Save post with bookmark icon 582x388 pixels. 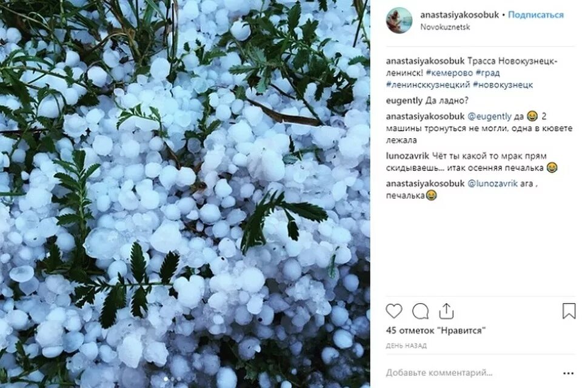pos(569,311)
